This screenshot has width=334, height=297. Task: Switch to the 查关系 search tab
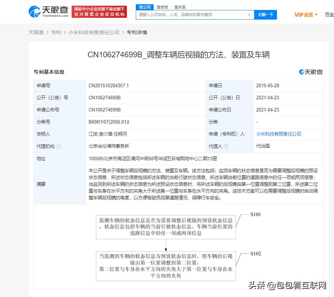point(180,7)
